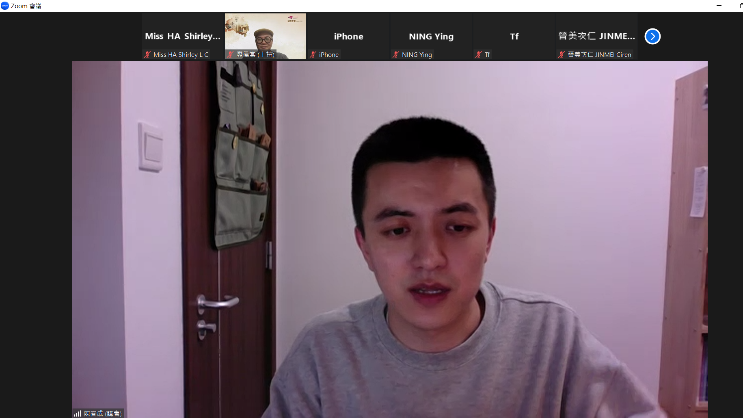
Task: Click the signal strength icon beside 陳春成 (講者)
Action: 78,414
